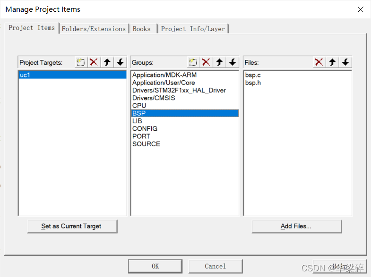The width and height of the screenshot is (371, 277).
Task: Click the Cancel button
Action: [216, 266]
